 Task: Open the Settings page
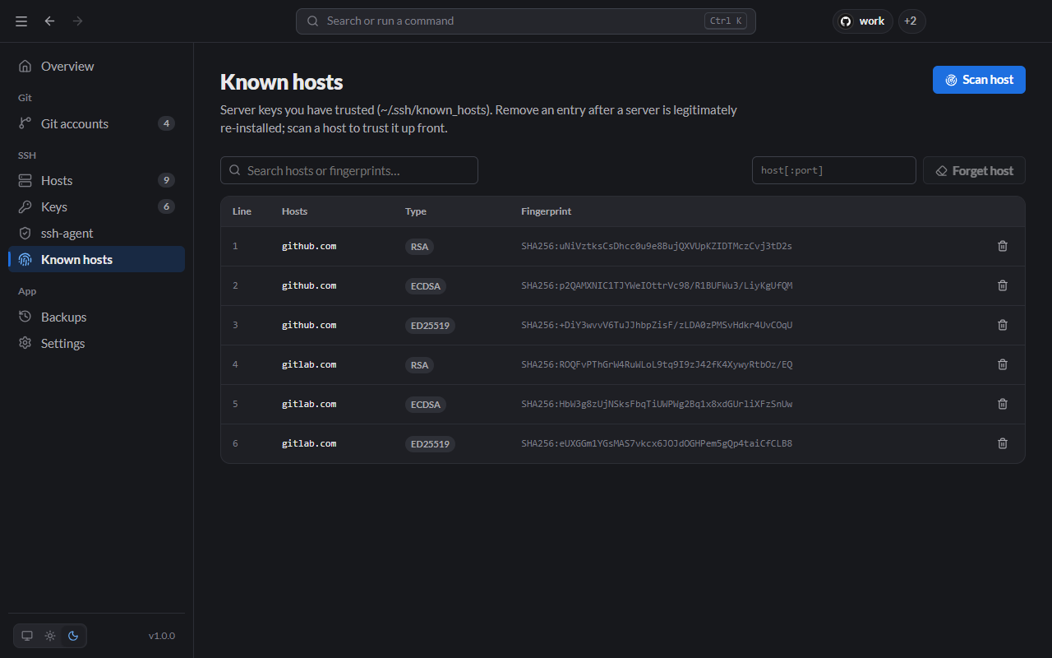tap(97, 343)
